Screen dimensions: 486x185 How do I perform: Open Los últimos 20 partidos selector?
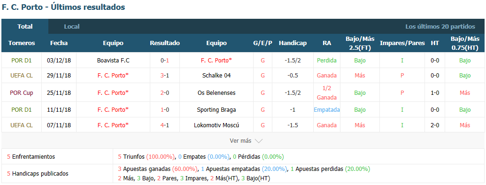pos(440,27)
